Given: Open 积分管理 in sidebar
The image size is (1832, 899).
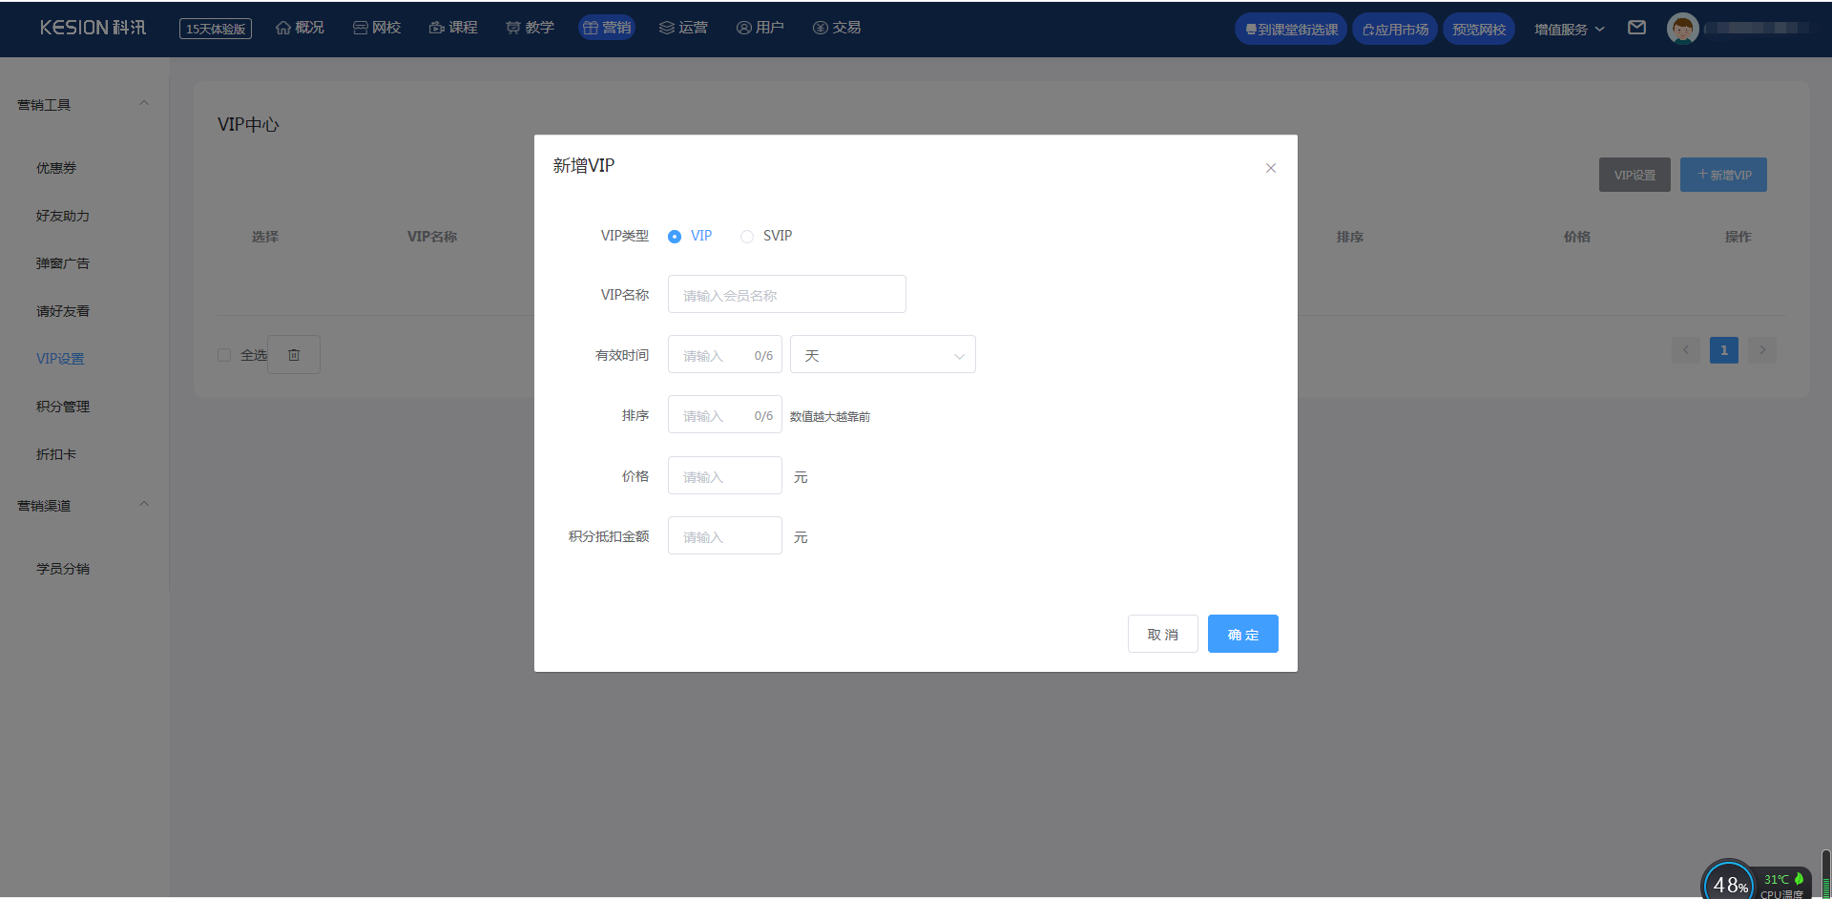Looking at the screenshot, I should pos(63,407).
